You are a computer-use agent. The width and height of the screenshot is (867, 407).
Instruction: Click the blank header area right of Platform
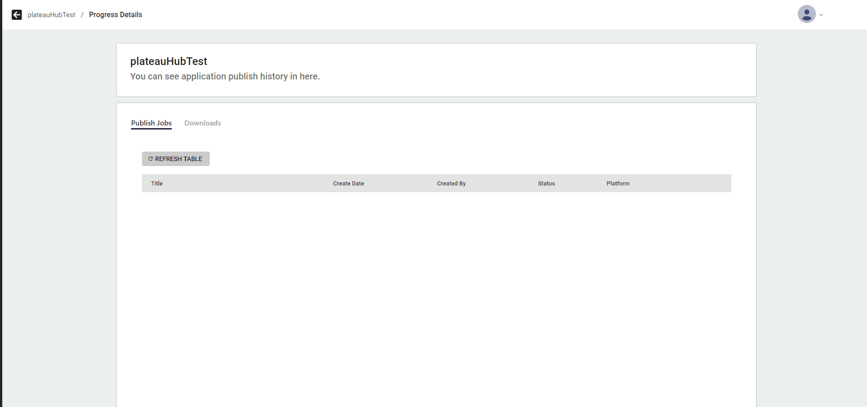(683, 184)
